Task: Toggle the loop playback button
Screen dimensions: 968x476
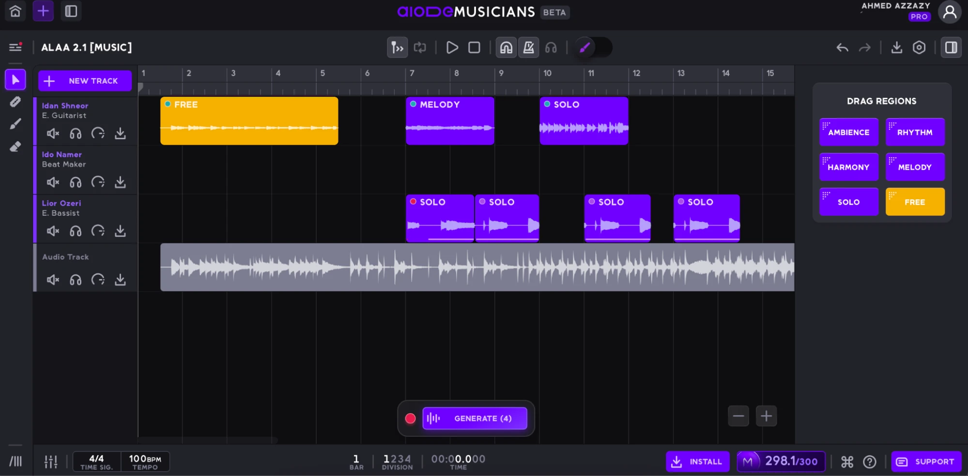Action: click(420, 47)
